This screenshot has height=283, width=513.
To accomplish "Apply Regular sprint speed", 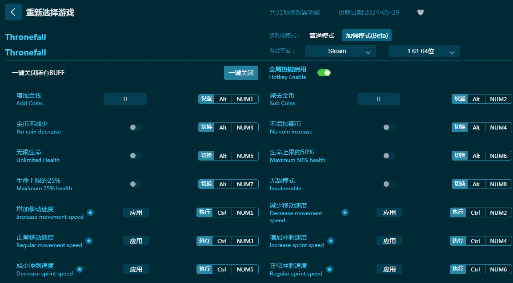I will point(389,269).
